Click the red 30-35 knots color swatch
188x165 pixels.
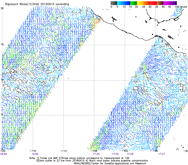[153, 3]
